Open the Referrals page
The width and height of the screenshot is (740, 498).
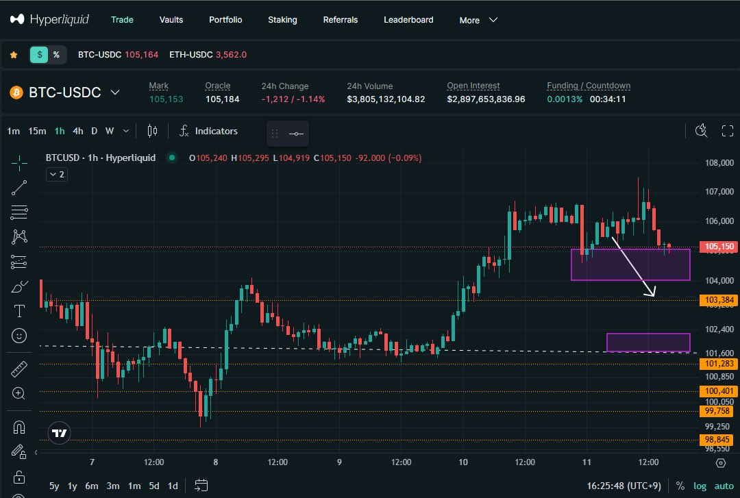(341, 20)
